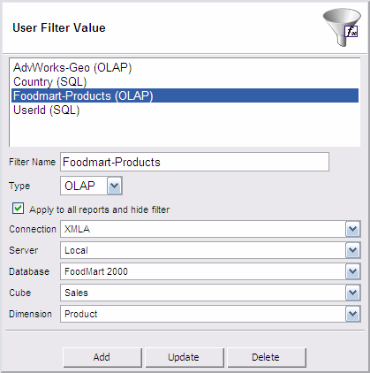This screenshot has height=373, width=370.
Task: Select UserId (SQL) filter entry
Action: (x=47, y=110)
